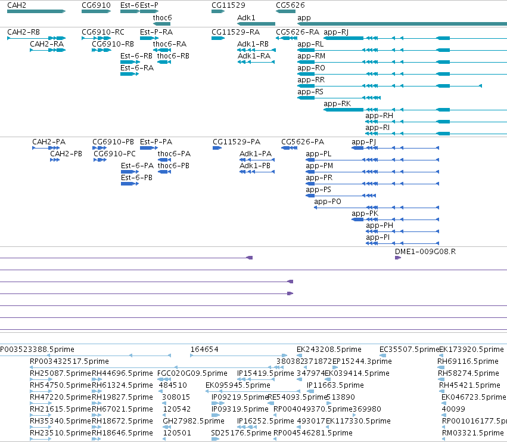Image resolution: width=507 pixels, height=442 pixels.
Task: Select the Est-6-PB protein label
Action: click(136, 178)
